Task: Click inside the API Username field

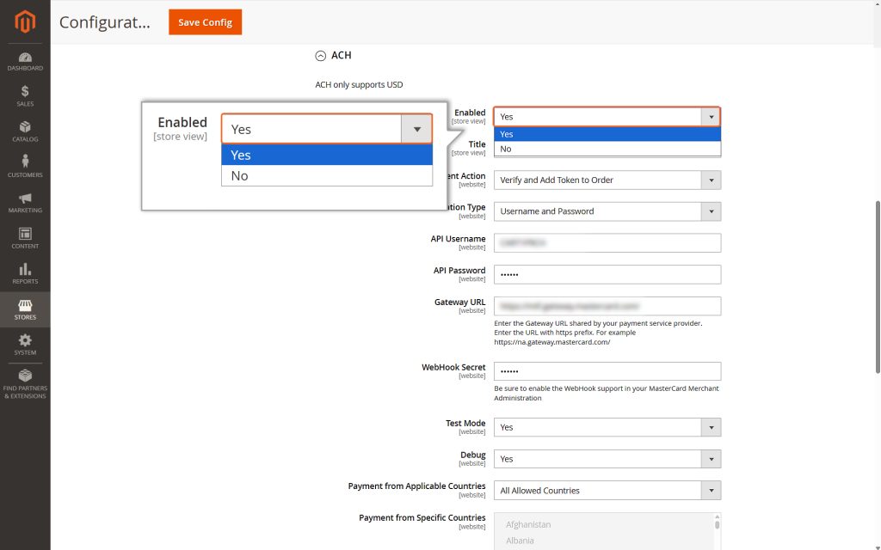Action: tap(607, 242)
